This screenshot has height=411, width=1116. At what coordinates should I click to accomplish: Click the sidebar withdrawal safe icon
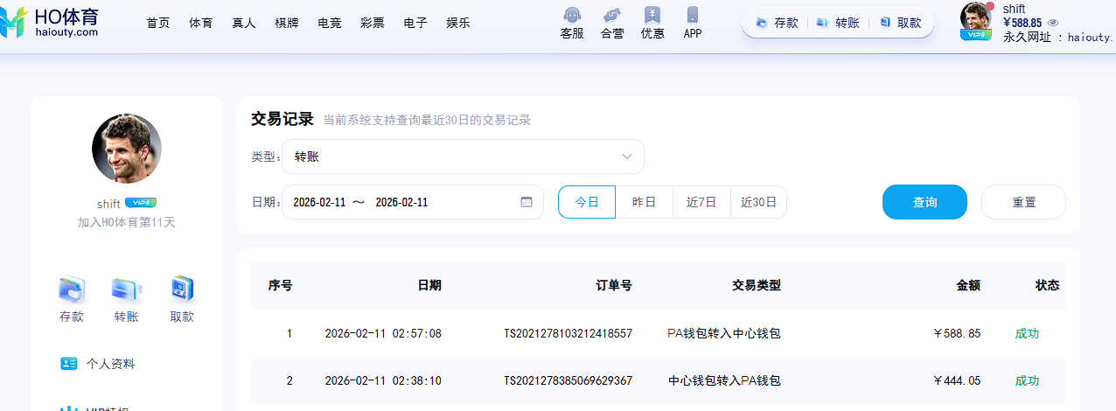pyautogui.click(x=182, y=289)
